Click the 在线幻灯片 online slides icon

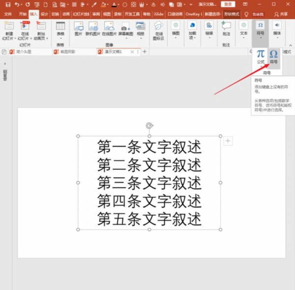coord(25,26)
